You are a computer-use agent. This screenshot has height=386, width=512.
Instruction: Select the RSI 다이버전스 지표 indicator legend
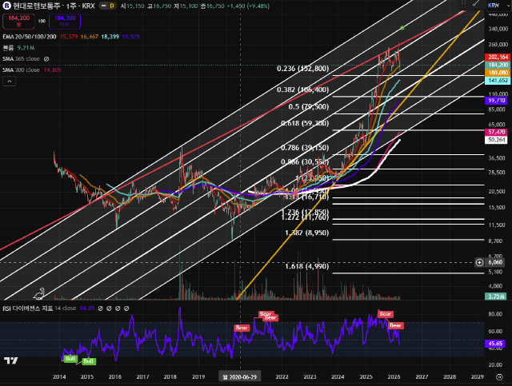pos(28,308)
